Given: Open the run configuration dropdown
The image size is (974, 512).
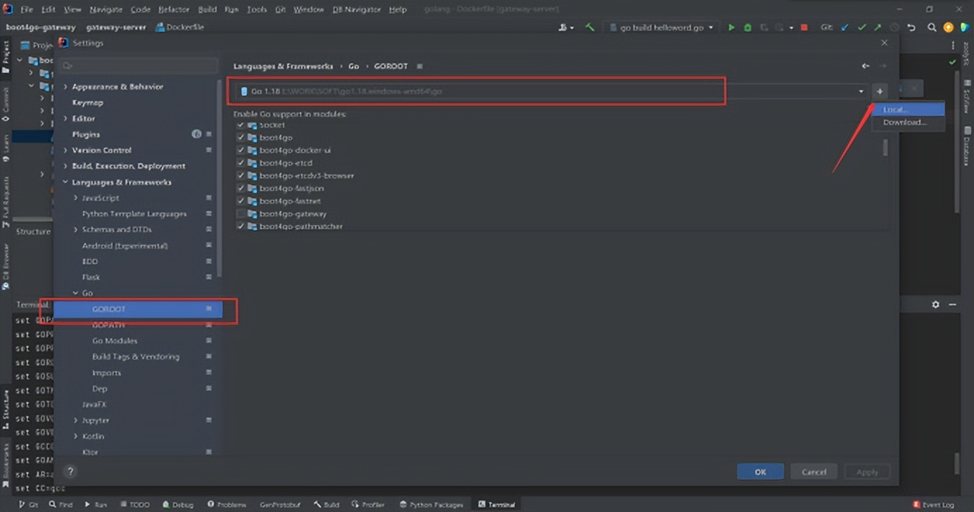Looking at the screenshot, I should click(661, 27).
